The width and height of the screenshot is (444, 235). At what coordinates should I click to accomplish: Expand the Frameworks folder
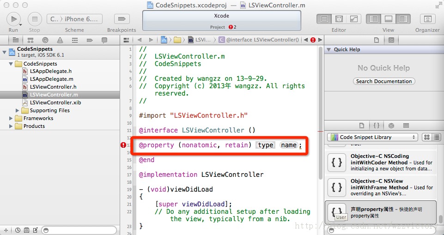[11, 118]
